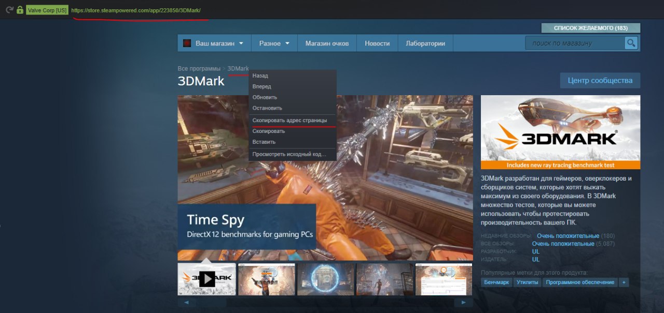Click the Популярные метки для этого продукта text
Viewport: 664px width, 313px height.
click(534, 273)
